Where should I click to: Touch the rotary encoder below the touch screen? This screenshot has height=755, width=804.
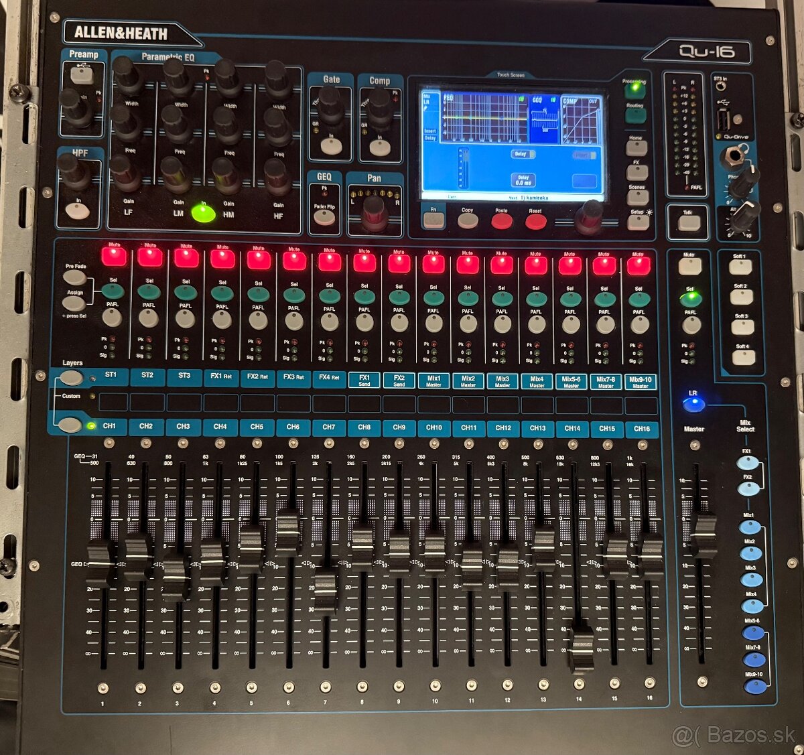pos(589,217)
